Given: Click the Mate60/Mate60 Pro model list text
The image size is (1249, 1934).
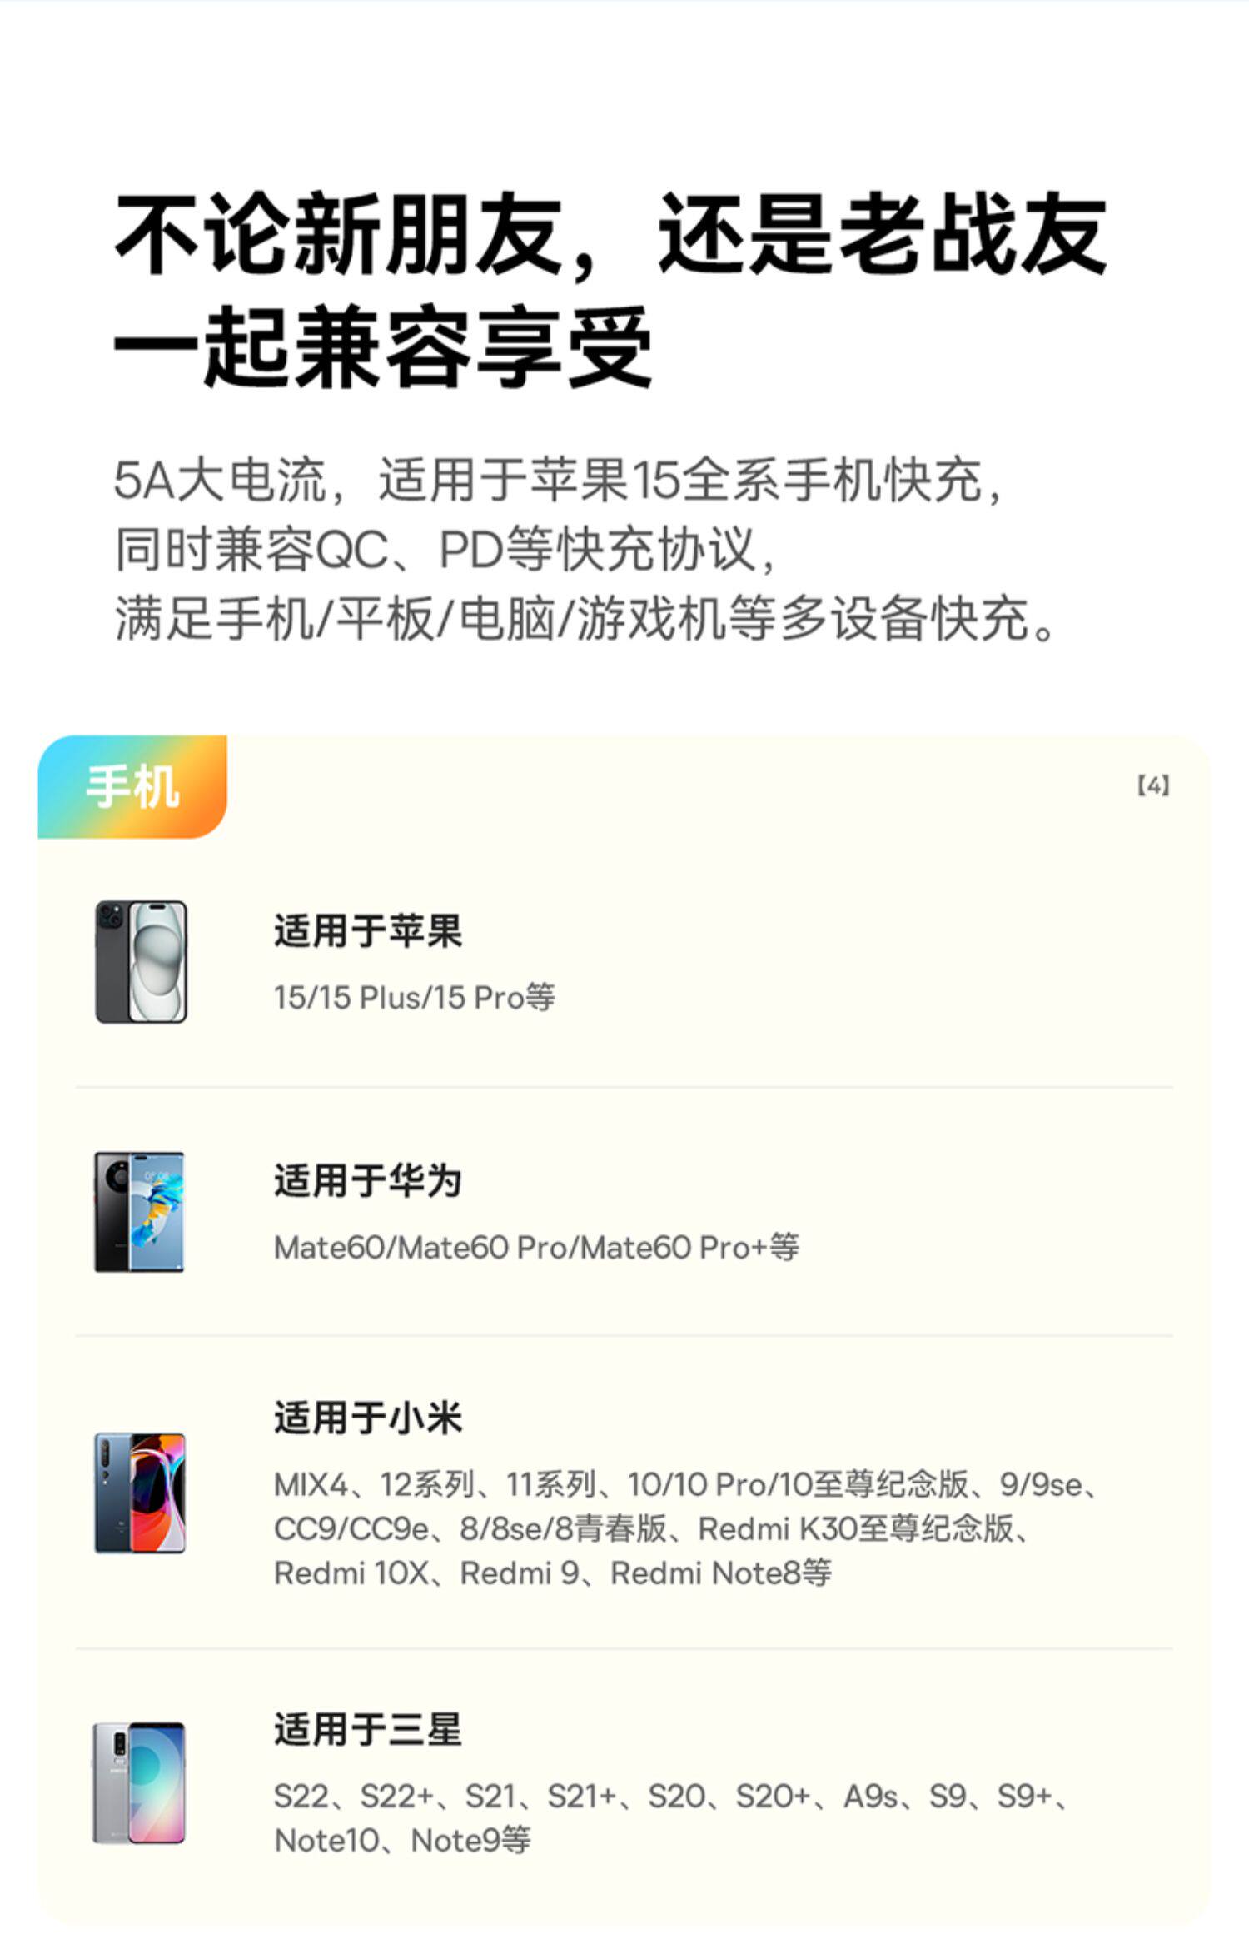Looking at the screenshot, I should coord(537,1247).
